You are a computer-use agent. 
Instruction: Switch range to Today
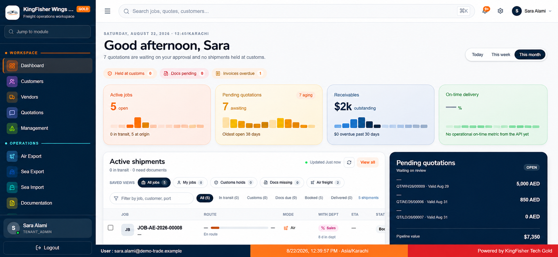point(477,54)
